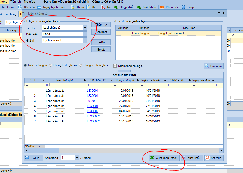Pin the Ngày hạch toán column
The width and height of the screenshot is (243, 173).
click(165, 80)
